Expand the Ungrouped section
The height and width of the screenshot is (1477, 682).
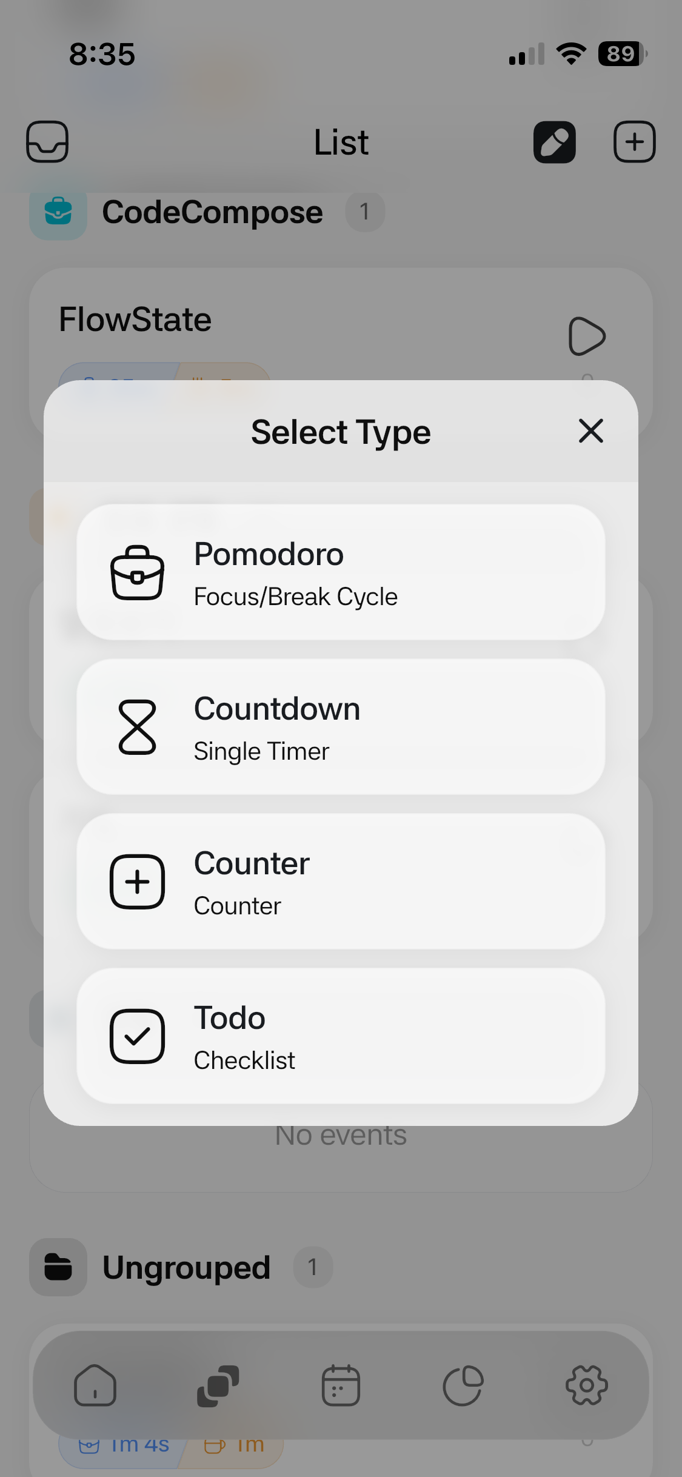(186, 1267)
